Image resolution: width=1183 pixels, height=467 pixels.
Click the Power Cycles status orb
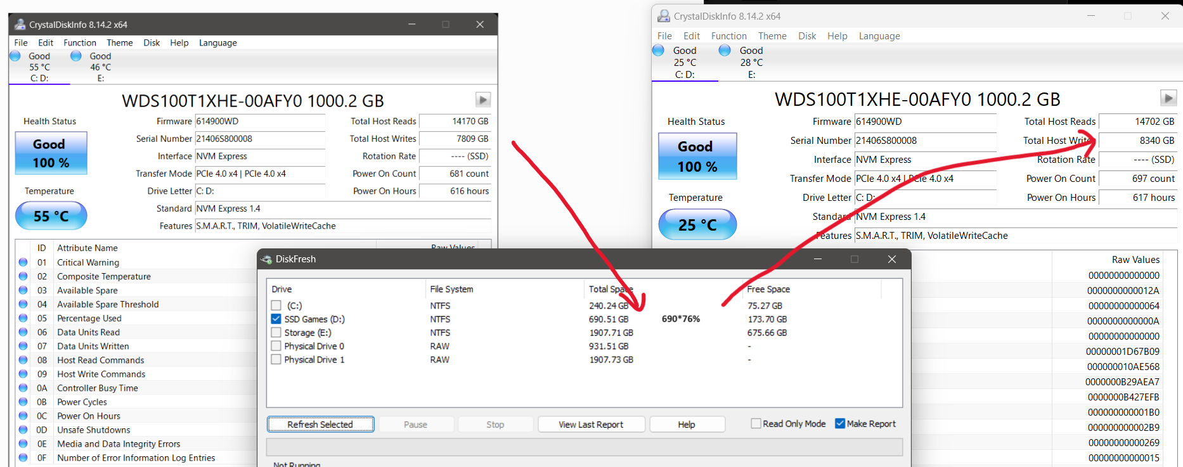pos(23,402)
